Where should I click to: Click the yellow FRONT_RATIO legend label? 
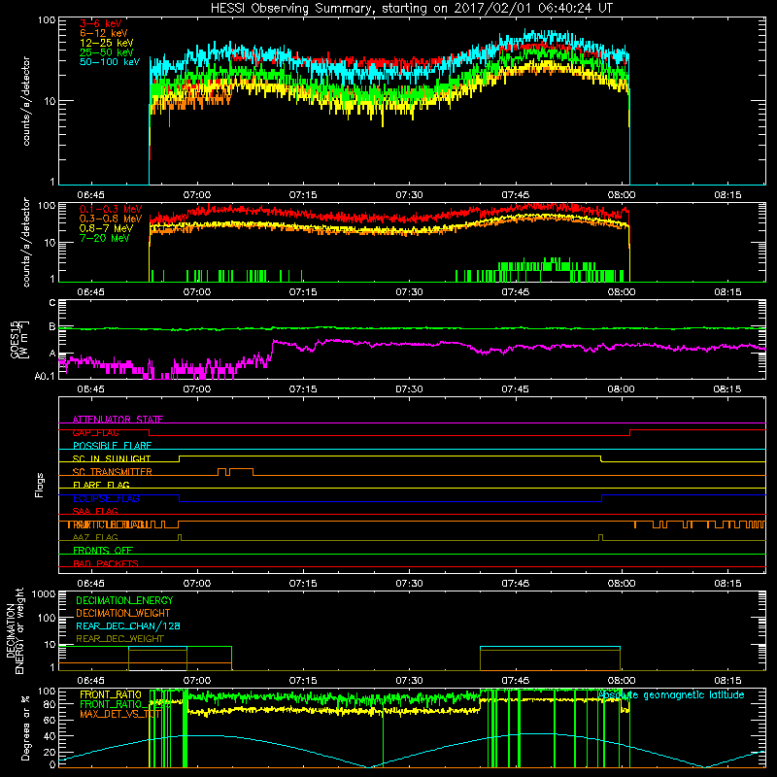[111, 694]
